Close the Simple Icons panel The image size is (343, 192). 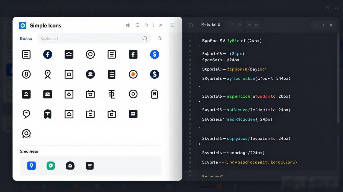(161, 25)
